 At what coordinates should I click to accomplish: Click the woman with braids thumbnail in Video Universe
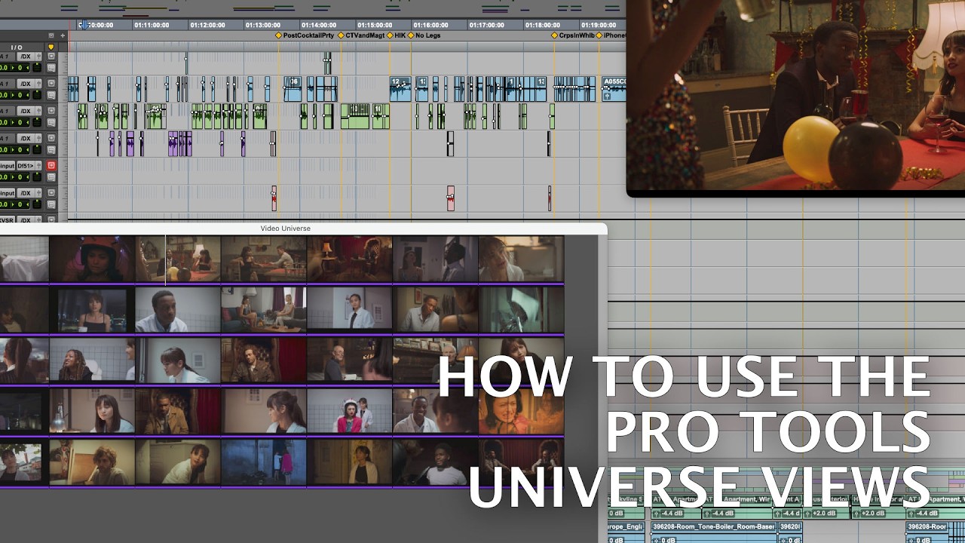(92, 360)
